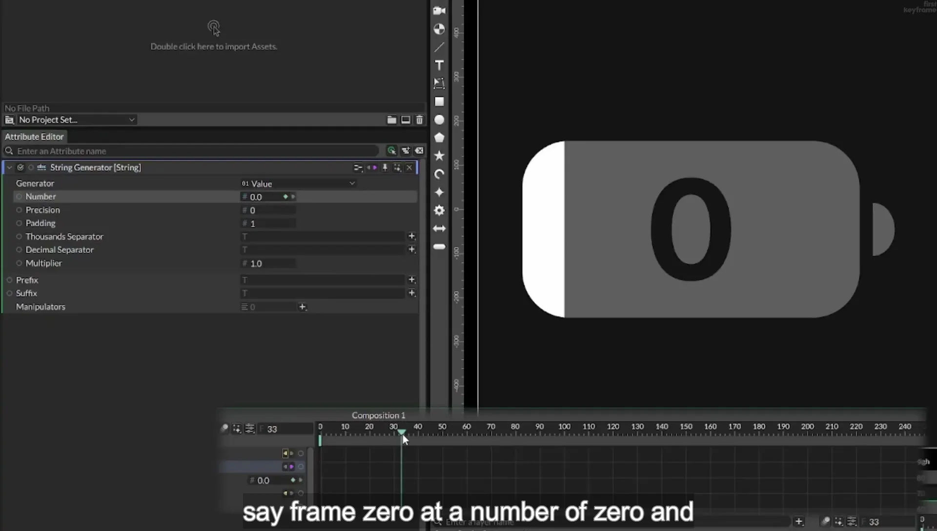
Task: Click the green attribute picker icon
Action: [x=391, y=151]
